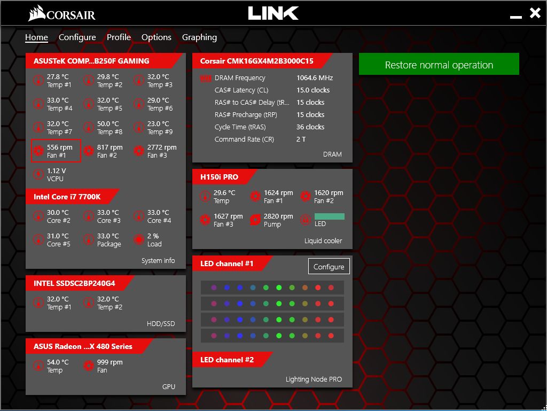Click the motherboard Temp #1 thermometer icon
Viewport: 547px width, 411px height.
pos(38,81)
